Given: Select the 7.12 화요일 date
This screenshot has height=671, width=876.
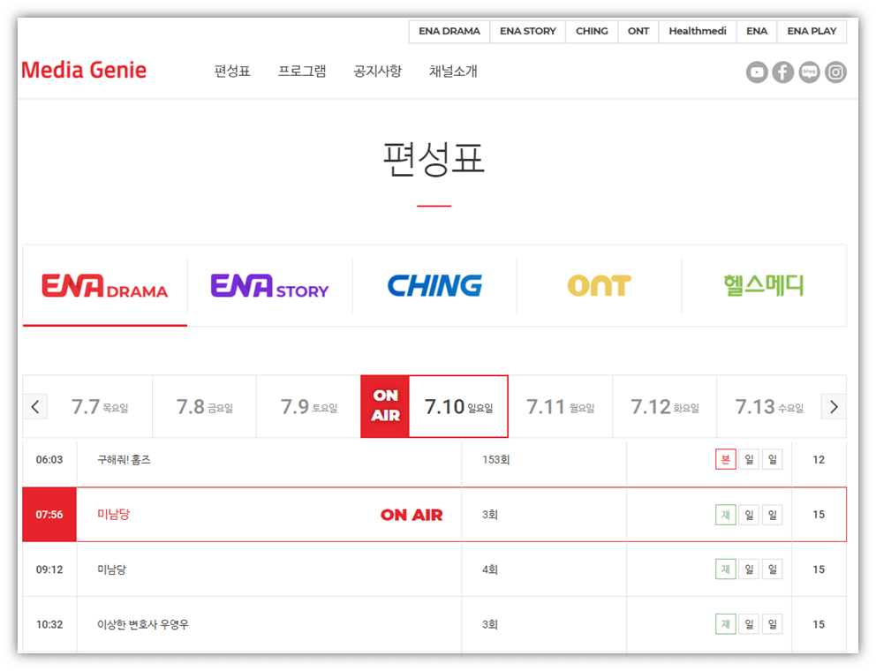Looking at the screenshot, I should [x=665, y=407].
